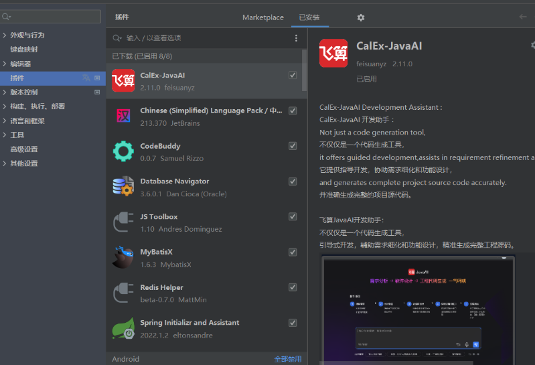Click the JS Toolbox plug icon
This screenshot has width=535, height=365.
pos(123,222)
